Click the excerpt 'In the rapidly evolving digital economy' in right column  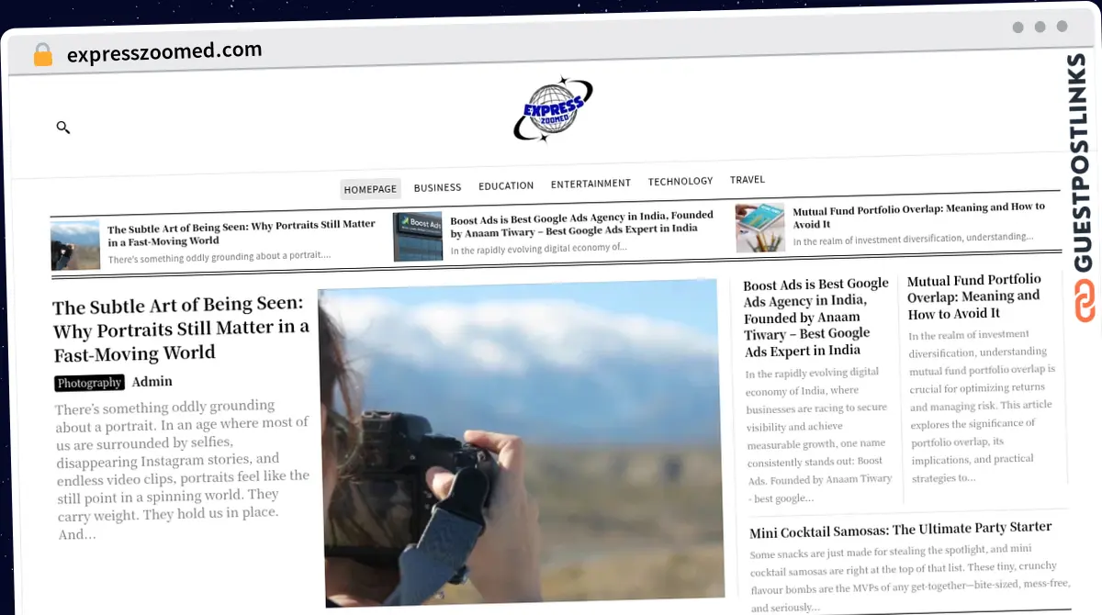click(x=817, y=435)
